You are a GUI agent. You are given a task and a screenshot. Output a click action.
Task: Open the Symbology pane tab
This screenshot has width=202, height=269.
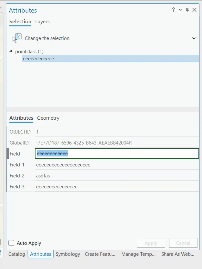(68, 254)
